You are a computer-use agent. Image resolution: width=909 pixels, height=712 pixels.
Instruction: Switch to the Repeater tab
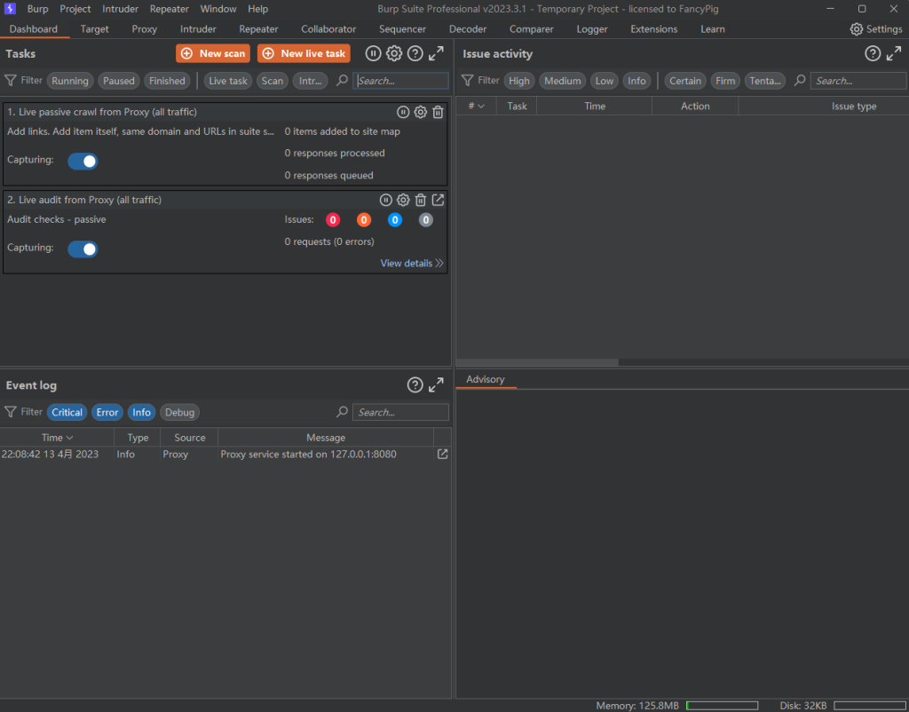click(x=258, y=29)
